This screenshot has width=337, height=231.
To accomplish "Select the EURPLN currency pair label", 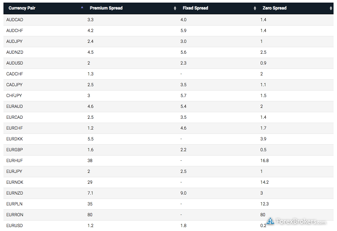I will coord(14,204).
